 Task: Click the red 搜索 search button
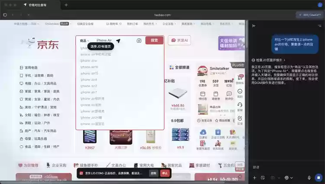tap(154, 40)
